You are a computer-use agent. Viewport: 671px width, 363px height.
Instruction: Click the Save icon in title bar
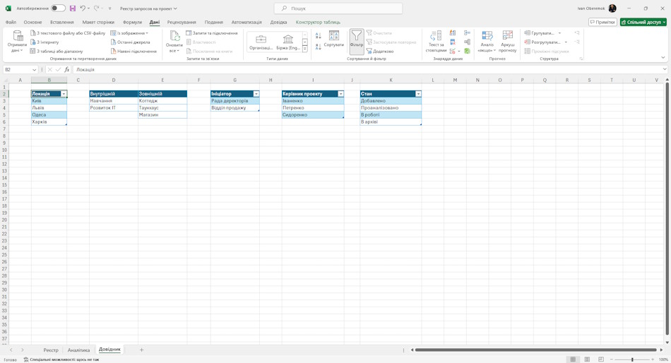click(73, 8)
